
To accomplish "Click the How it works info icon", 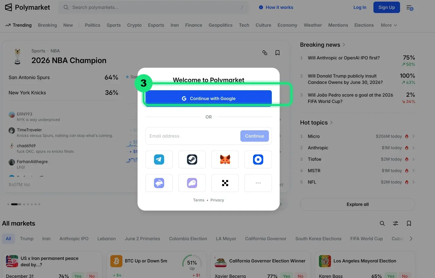I will click(x=261, y=7).
